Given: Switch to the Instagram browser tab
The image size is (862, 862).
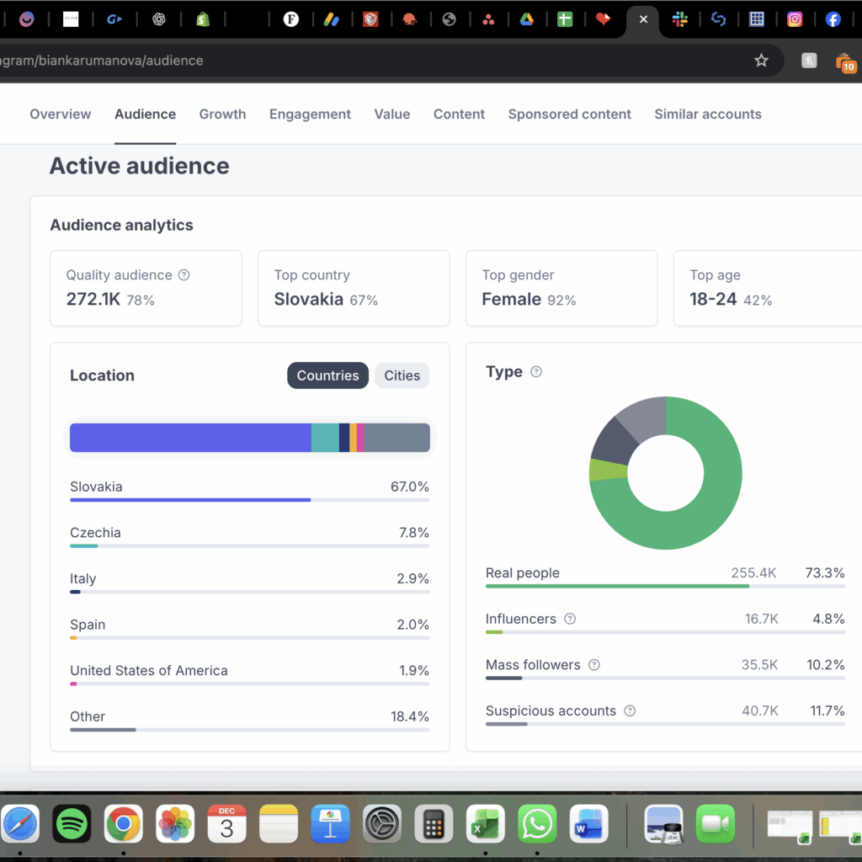Looking at the screenshot, I should pos(794,19).
